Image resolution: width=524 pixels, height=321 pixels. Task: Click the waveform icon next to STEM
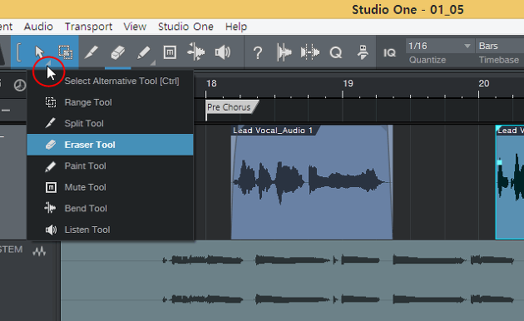tap(39, 251)
